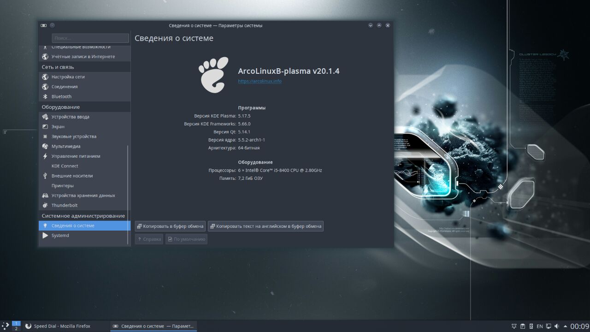This screenshot has width=590, height=332.
Task: Click Сведения о системе lightbulb icon
Action: pyautogui.click(x=45, y=226)
